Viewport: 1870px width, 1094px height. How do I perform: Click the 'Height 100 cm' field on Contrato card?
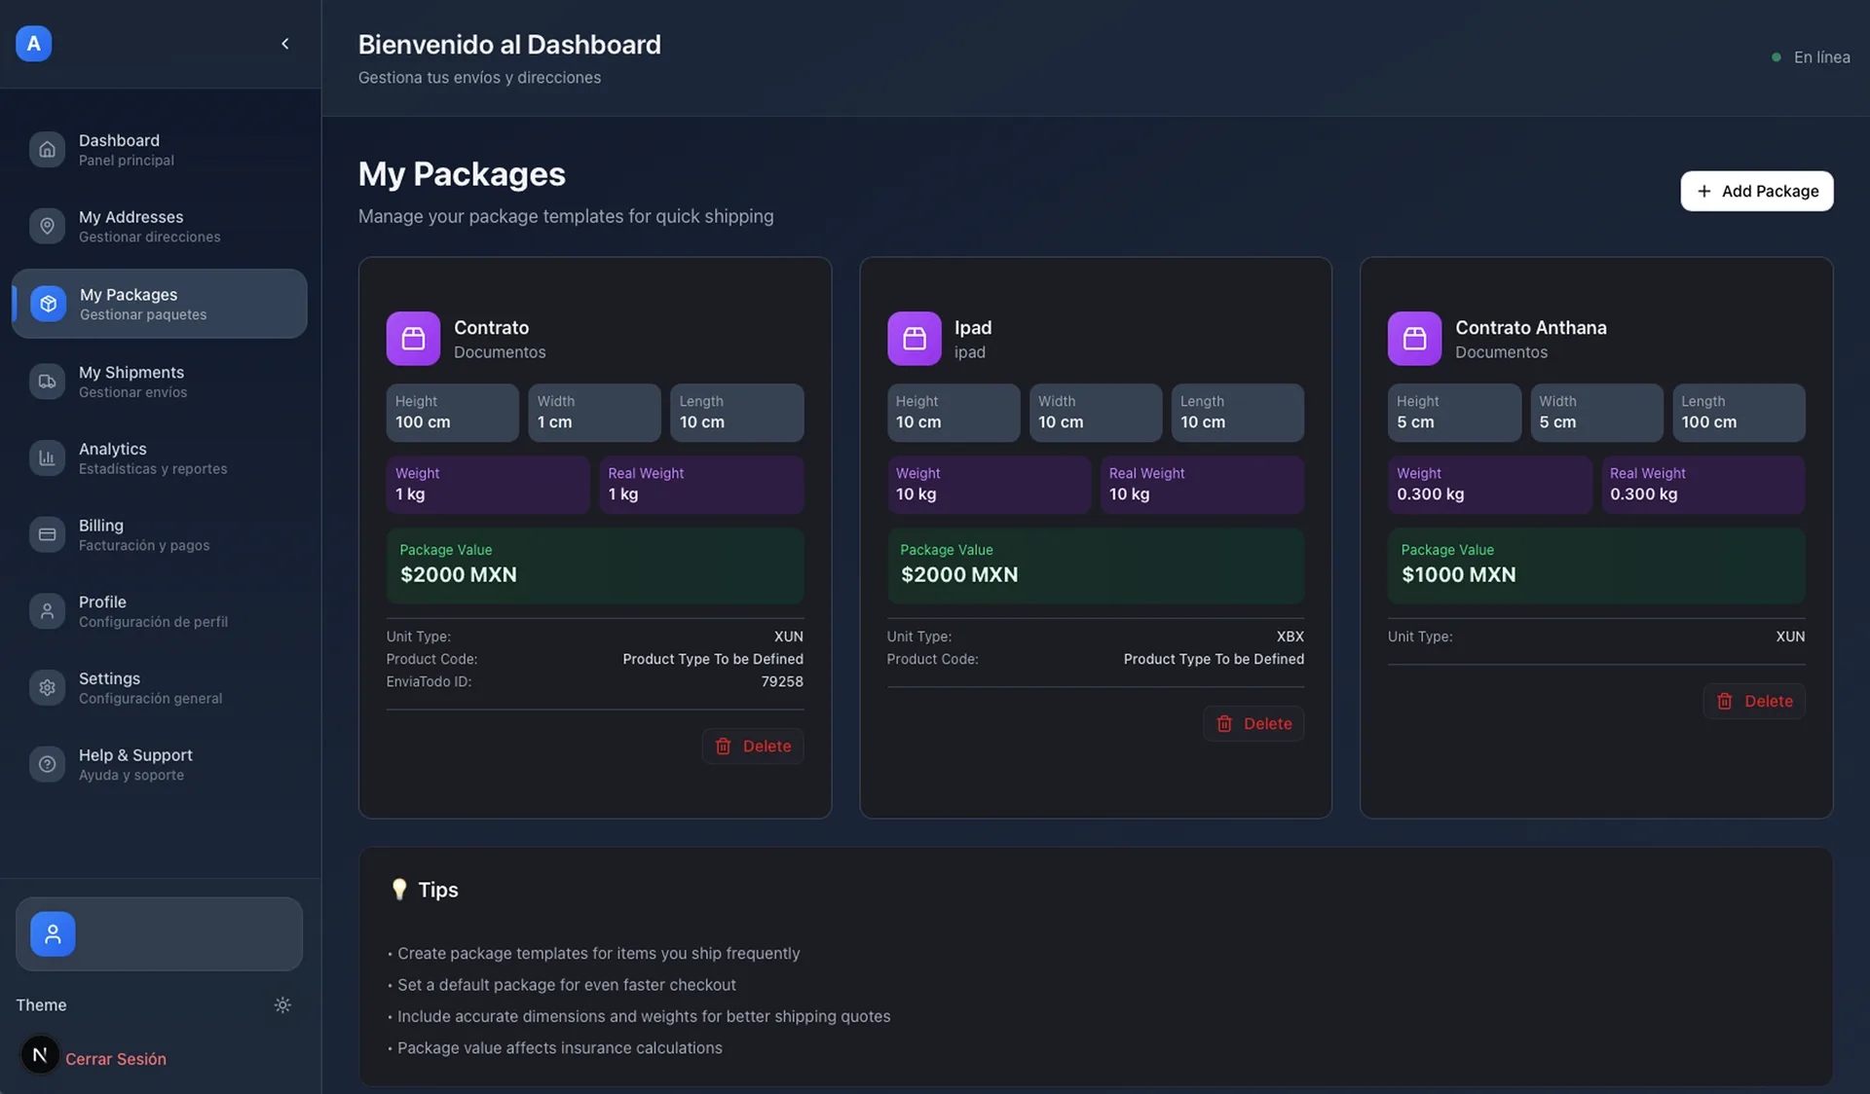(x=453, y=413)
